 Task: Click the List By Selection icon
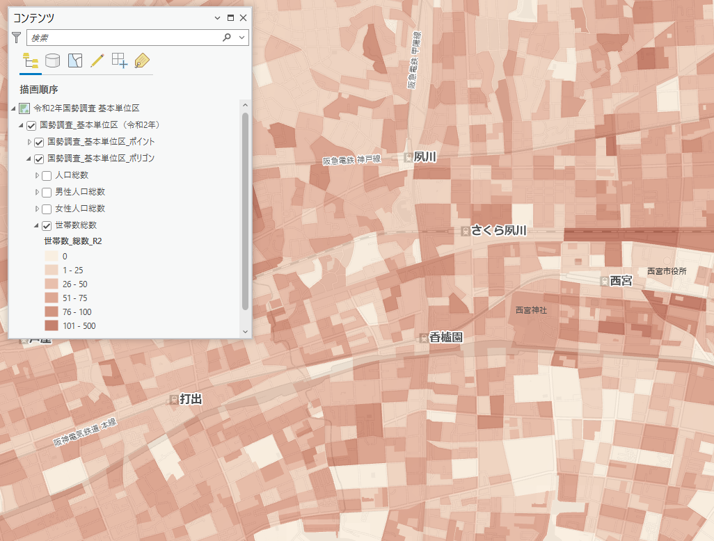click(75, 60)
